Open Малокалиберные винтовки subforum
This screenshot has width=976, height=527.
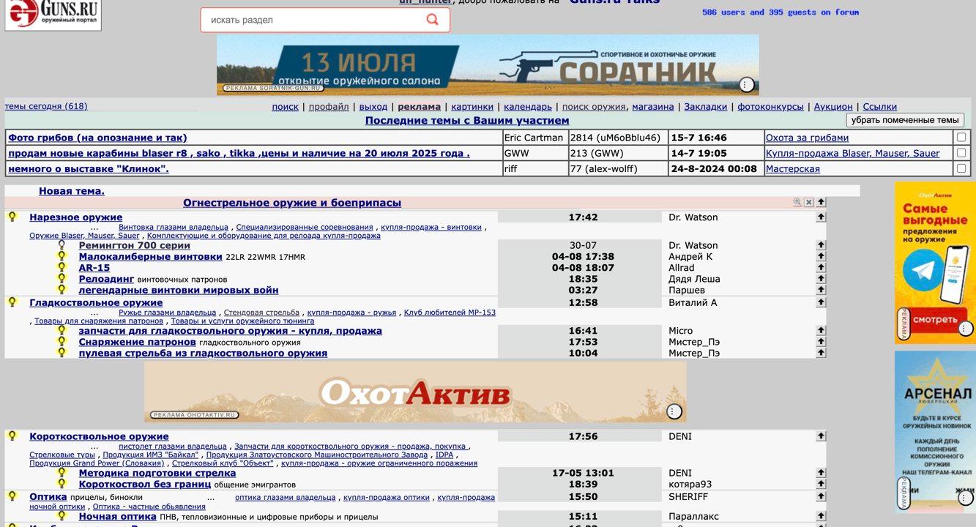150,257
